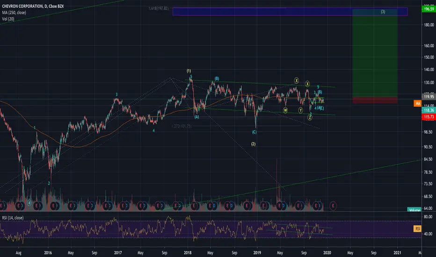Click the 130.00 price axis value
Image resolution: width=436 pixels, height=257 pixels.
coord(429,83)
